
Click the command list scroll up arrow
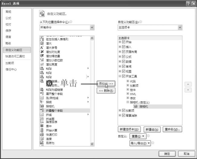coord(92,38)
